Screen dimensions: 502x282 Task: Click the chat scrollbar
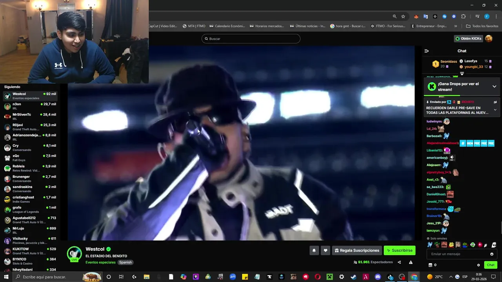coord(500,228)
